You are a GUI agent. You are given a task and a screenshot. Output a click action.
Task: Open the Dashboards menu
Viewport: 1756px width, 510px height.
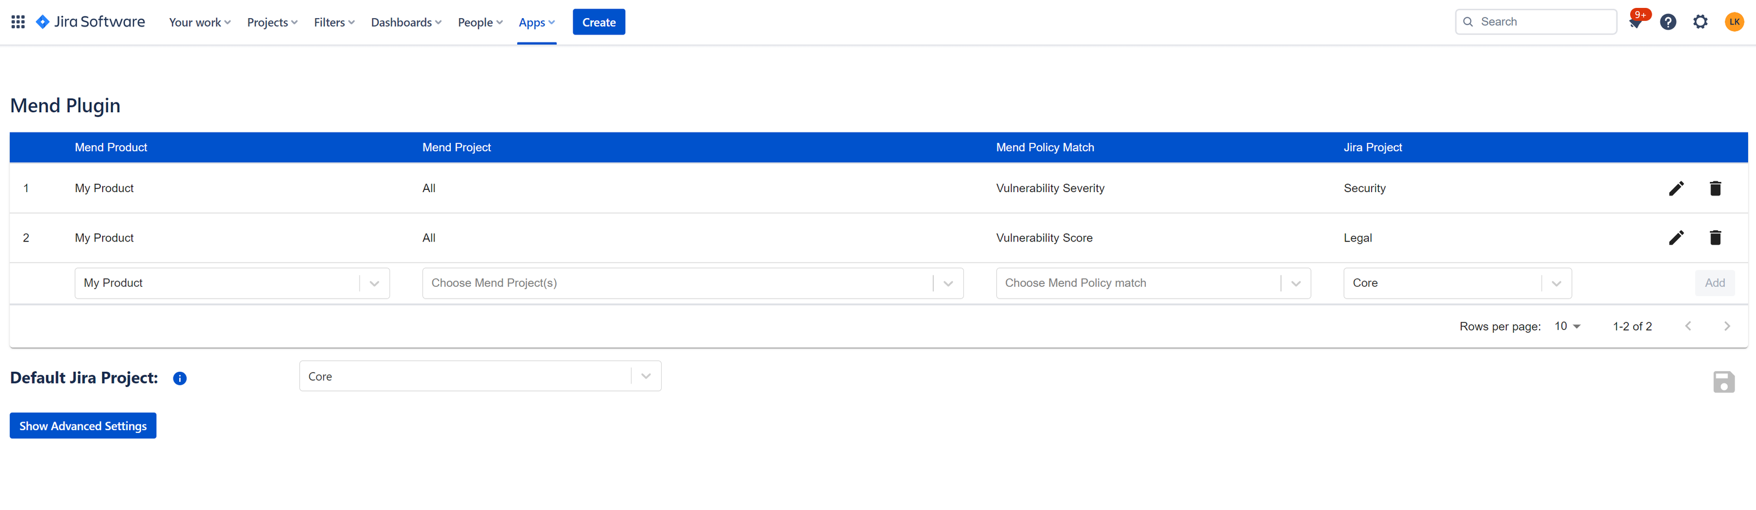click(x=407, y=23)
